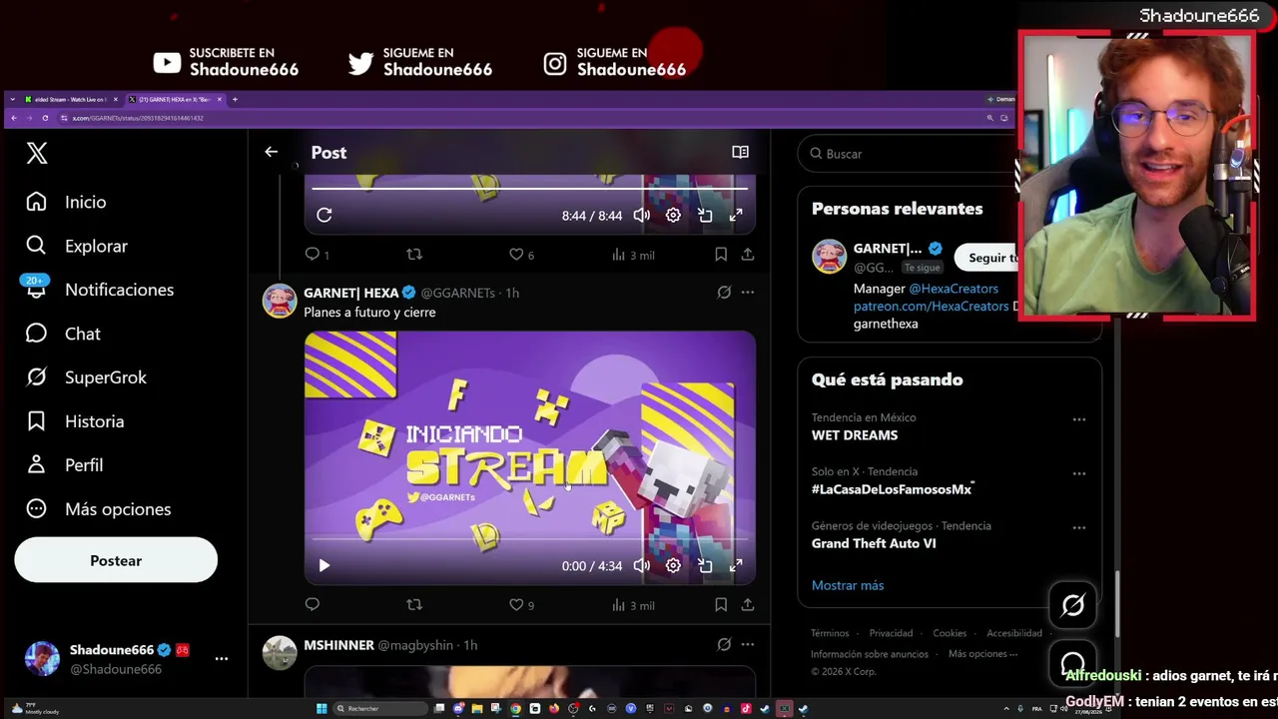Open more options for #LaCasaDeLosFamososMx trend
Image resolution: width=1278 pixels, height=719 pixels.
(1079, 473)
